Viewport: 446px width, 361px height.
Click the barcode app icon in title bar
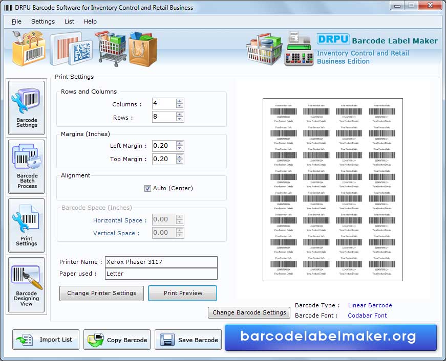(x=8, y=8)
